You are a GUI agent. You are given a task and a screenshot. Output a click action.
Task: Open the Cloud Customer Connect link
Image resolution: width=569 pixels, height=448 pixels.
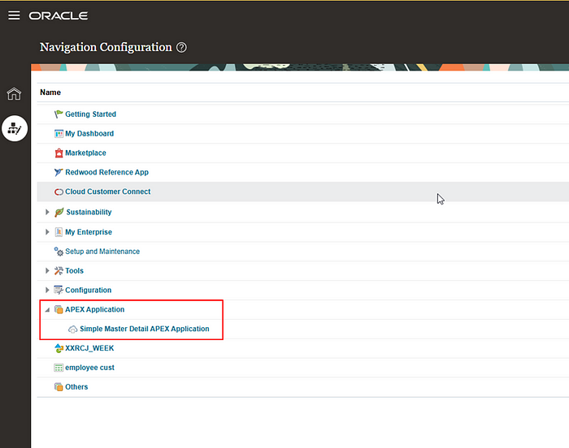point(108,192)
